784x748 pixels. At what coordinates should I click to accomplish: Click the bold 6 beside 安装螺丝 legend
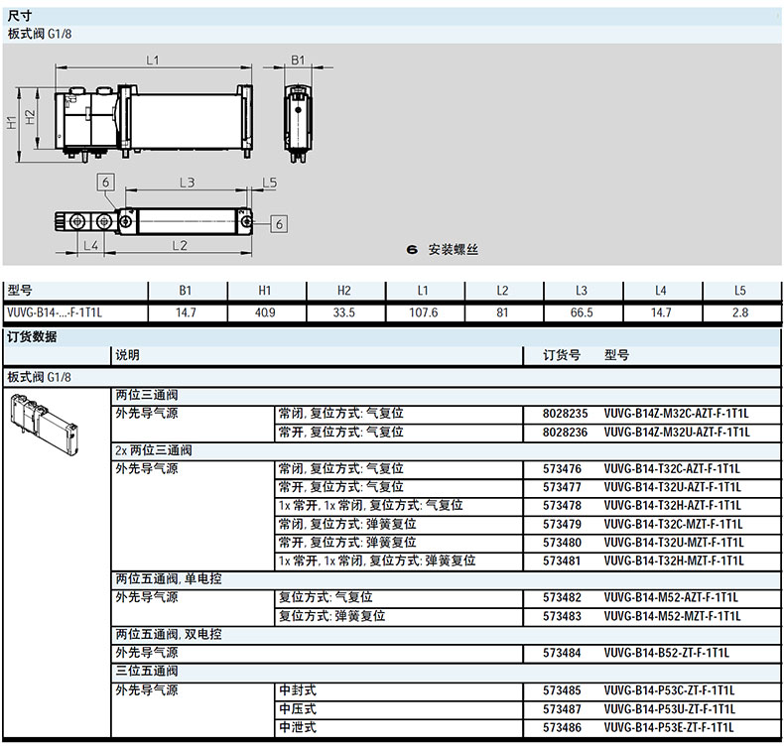411,250
